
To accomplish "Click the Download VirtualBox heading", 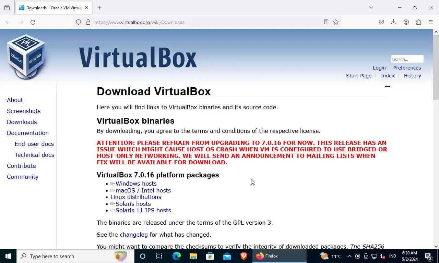I will pyautogui.click(x=154, y=91).
